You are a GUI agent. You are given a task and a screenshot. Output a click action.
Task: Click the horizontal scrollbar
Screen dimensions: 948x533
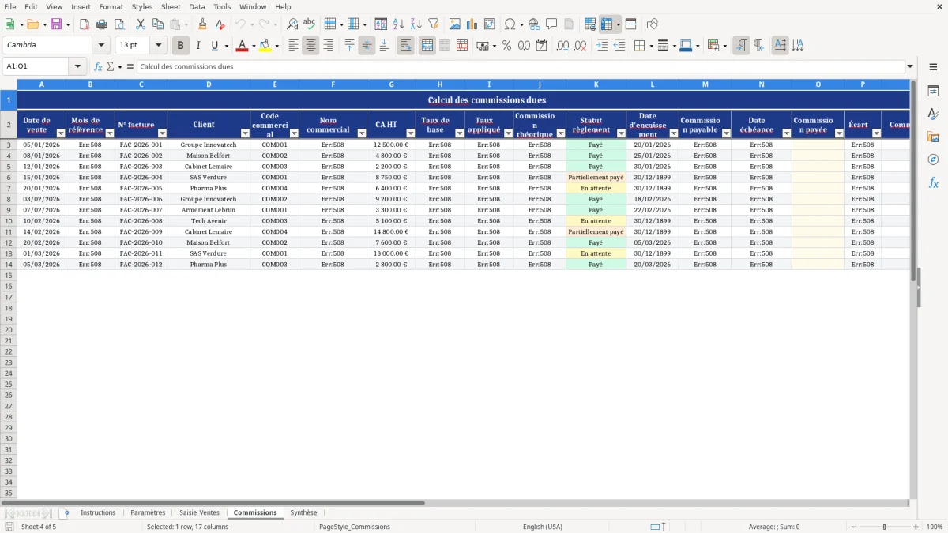click(x=213, y=503)
